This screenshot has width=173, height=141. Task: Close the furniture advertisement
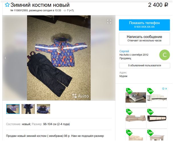(x=166, y=89)
